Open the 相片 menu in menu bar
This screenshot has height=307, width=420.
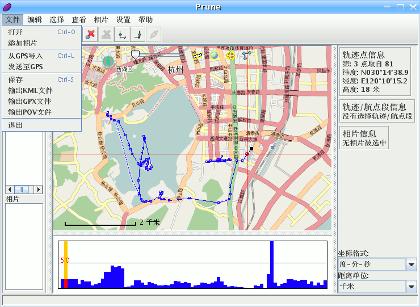pos(101,20)
